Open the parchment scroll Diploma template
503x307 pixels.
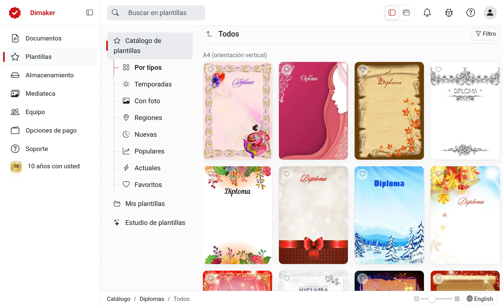pos(389,111)
